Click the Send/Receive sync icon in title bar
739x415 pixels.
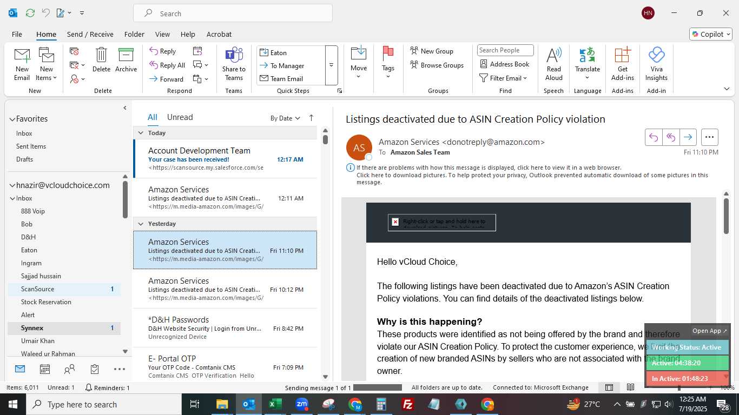click(x=30, y=13)
